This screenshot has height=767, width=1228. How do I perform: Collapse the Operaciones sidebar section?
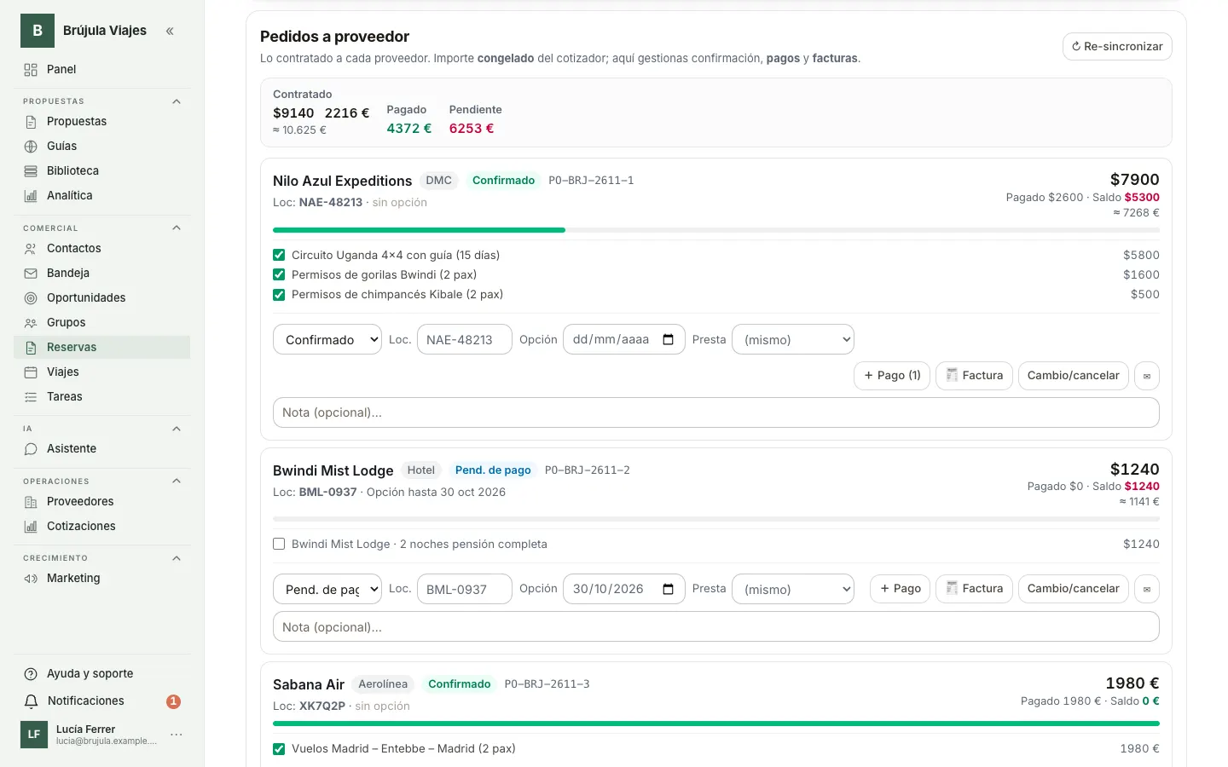tap(177, 481)
